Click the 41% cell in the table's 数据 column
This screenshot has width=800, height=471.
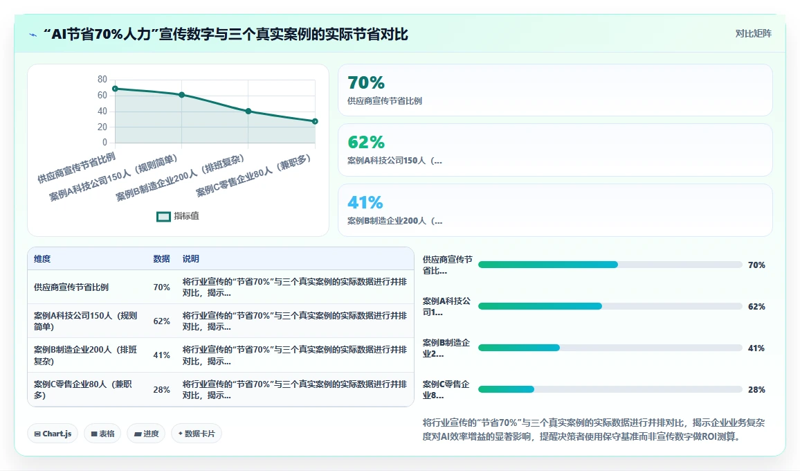[x=162, y=355]
